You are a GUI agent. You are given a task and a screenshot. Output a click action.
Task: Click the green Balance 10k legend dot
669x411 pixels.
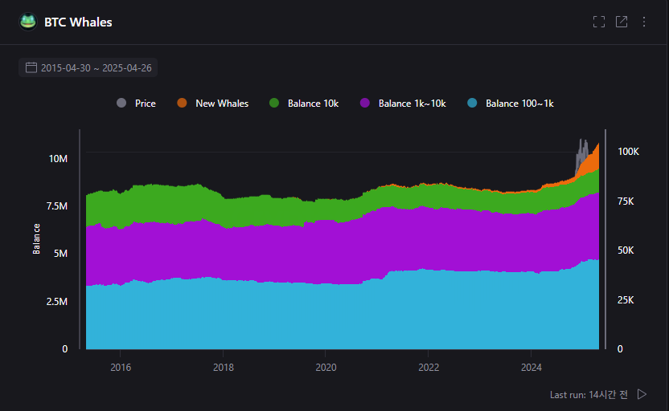click(x=274, y=103)
